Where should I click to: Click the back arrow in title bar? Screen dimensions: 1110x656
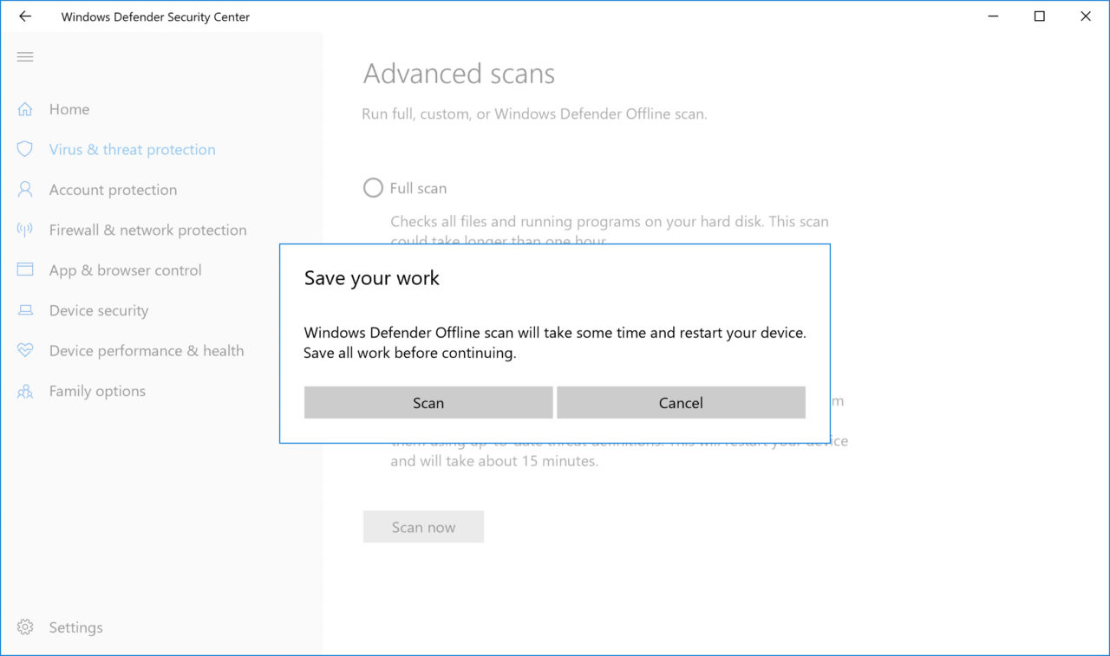click(x=24, y=16)
